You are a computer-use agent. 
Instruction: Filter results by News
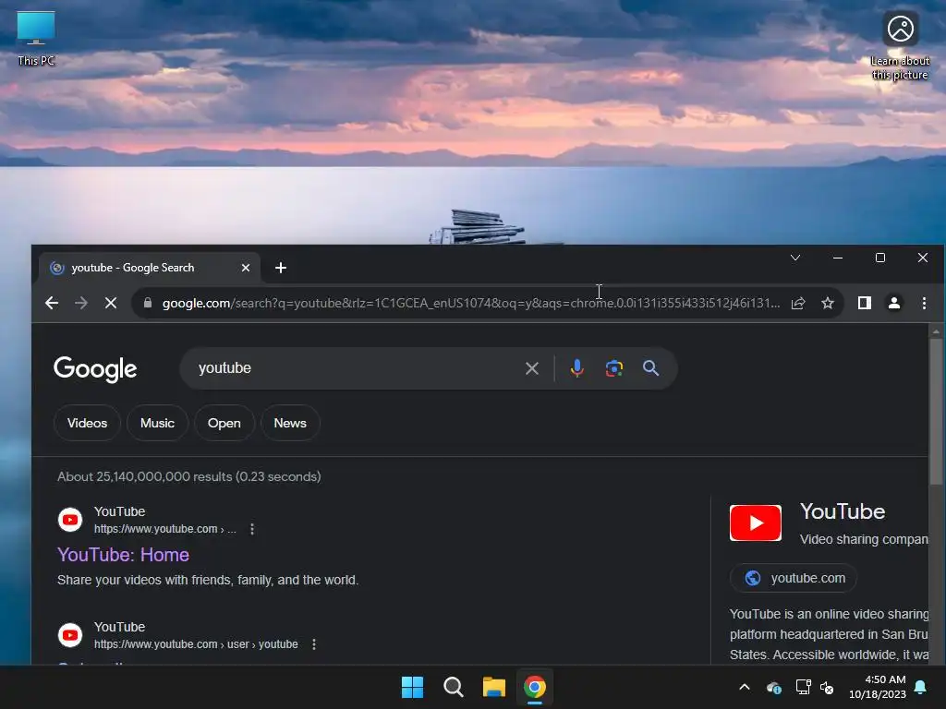click(x=290, y=423)
